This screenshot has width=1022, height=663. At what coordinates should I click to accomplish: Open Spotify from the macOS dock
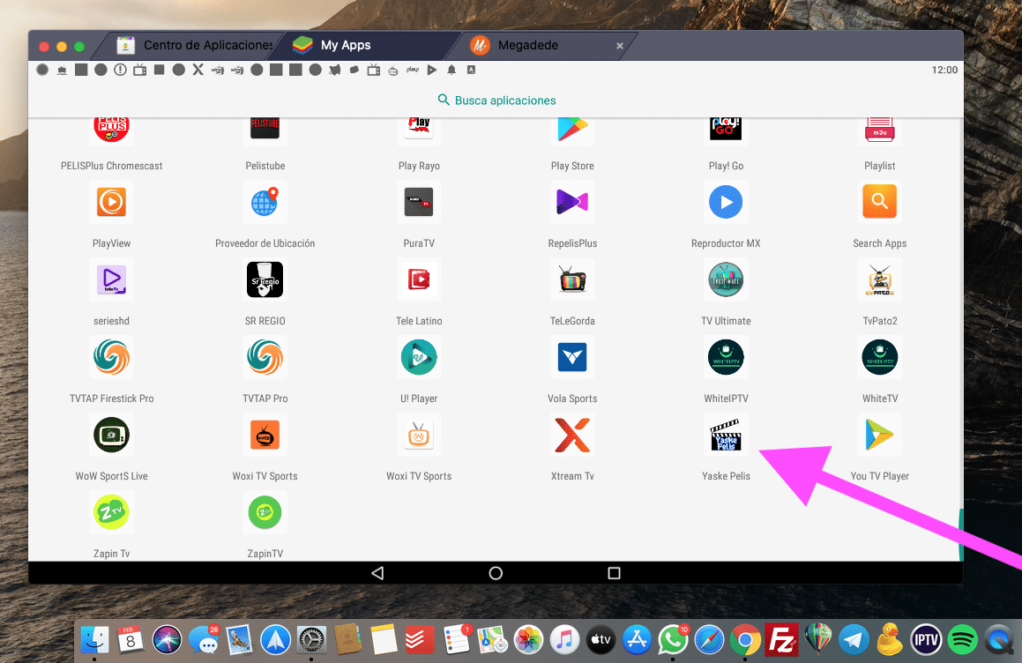click(x=963, y=637)
